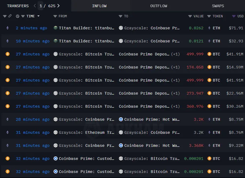Viewport: 245px width, 178px height.
Task: Open Grayscale: Bitcoin Tru… in 360.976 row
Action: click(86, 106)
